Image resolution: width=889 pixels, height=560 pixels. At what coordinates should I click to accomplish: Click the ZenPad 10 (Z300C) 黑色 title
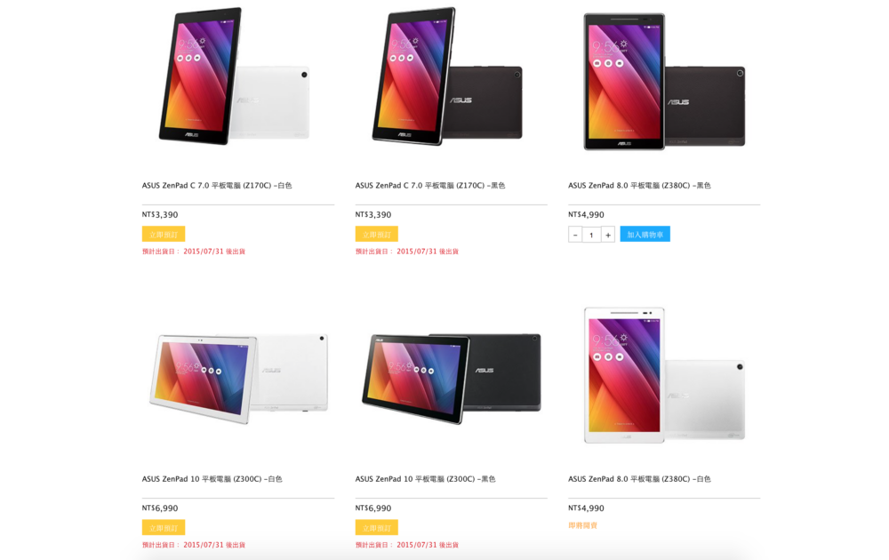[x=425, y=479]
